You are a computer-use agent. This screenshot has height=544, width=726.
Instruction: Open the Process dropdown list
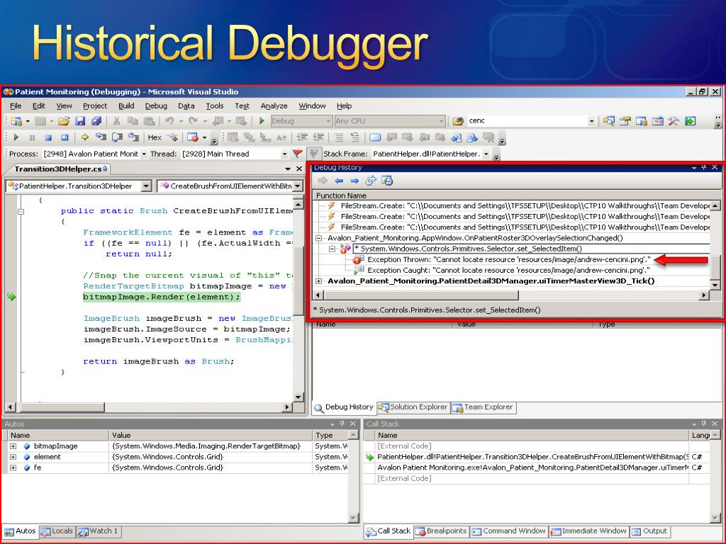(x=143, y=154)
